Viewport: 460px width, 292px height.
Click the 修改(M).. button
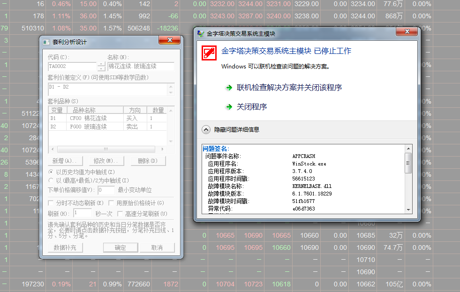click(107, 161)
